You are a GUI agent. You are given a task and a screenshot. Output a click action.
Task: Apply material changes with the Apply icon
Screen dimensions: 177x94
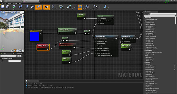(14, 7)
